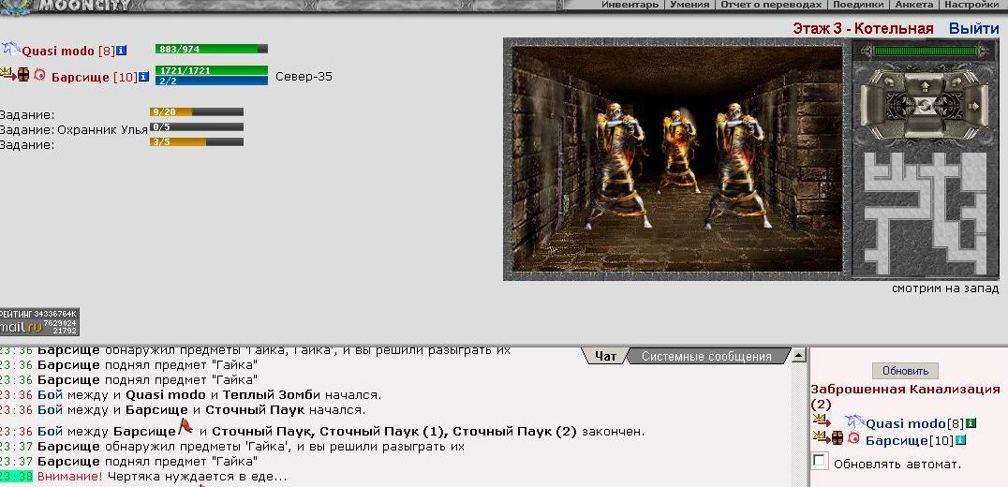This screenshot has width=1008, height=487.
Task: Open the Поединки menu
Action: 857,5
